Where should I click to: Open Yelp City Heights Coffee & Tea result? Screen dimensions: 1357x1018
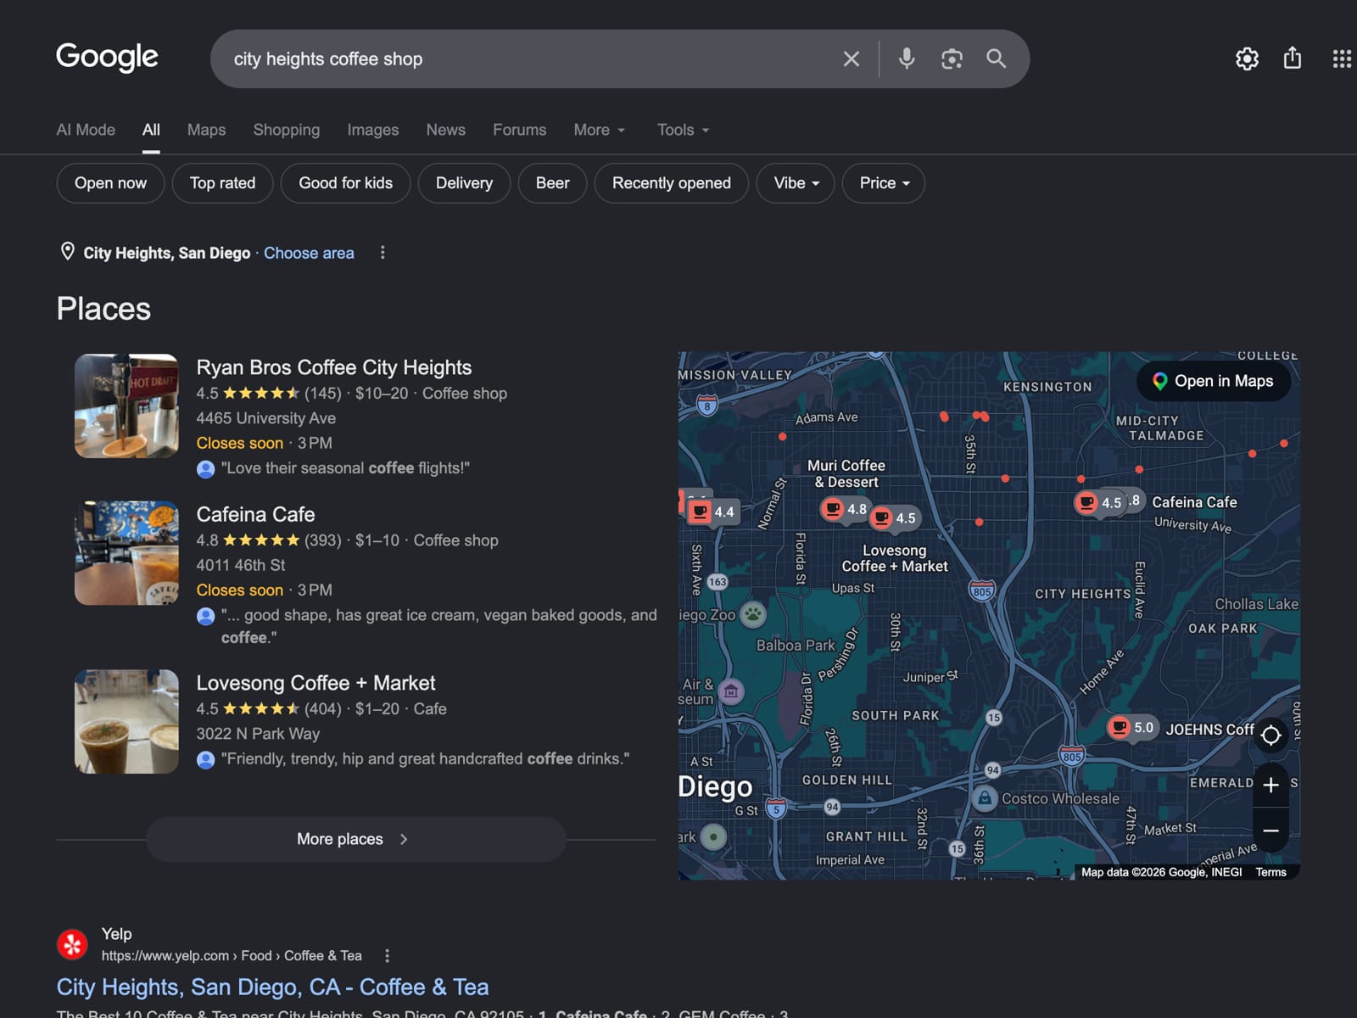[x=272, y=987]
